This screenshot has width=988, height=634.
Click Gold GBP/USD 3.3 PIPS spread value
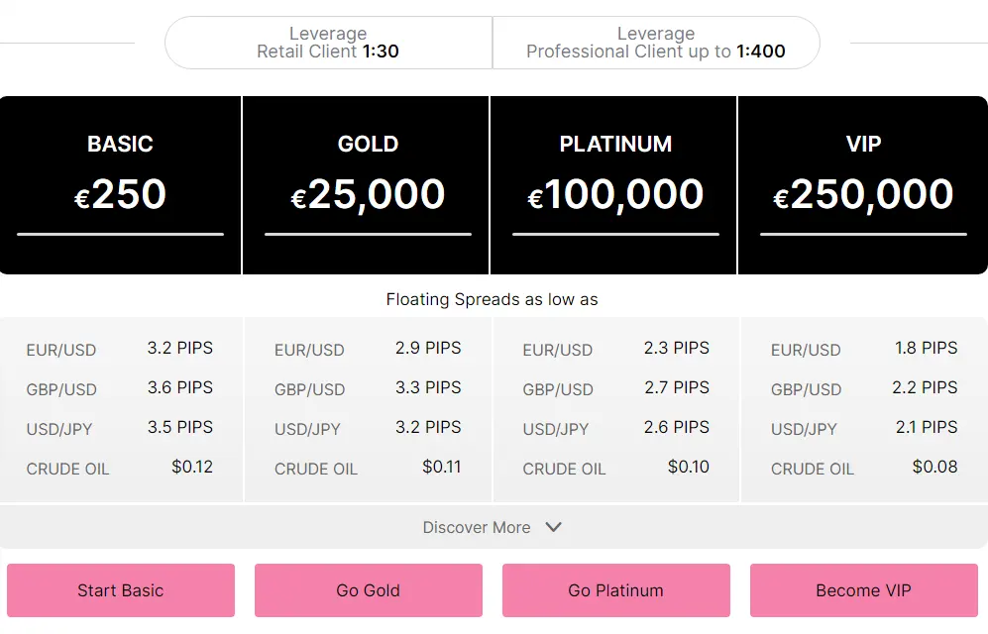pos(428,387)
